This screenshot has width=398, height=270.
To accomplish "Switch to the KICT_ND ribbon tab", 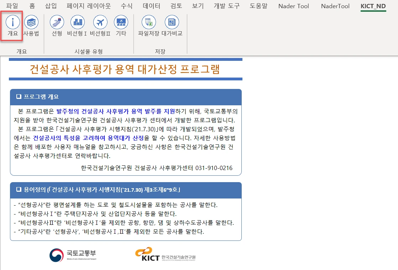I will coord(373,6).
